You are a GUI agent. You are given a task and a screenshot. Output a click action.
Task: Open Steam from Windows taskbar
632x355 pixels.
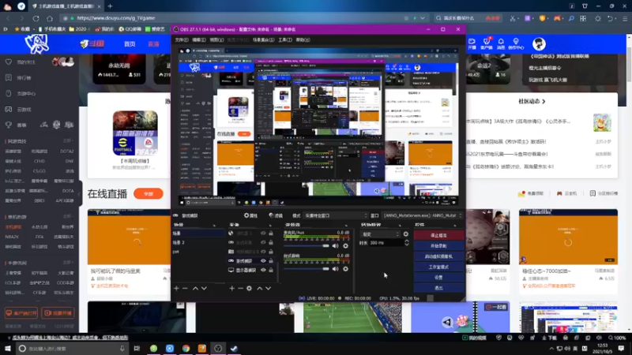tap(234, 348)
